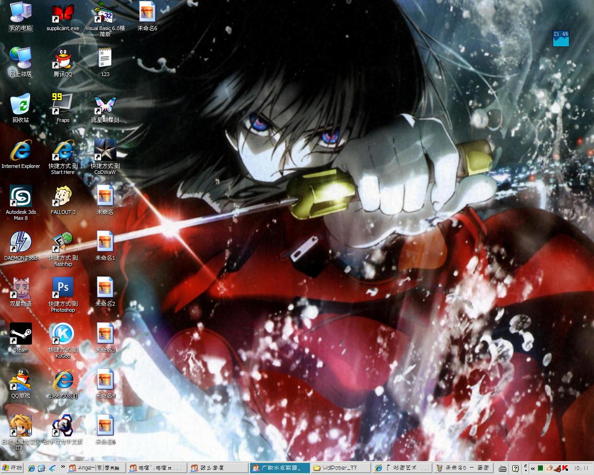
Task: Start the 魔力宝贝 II game shortcut
Action: (20, 432)
